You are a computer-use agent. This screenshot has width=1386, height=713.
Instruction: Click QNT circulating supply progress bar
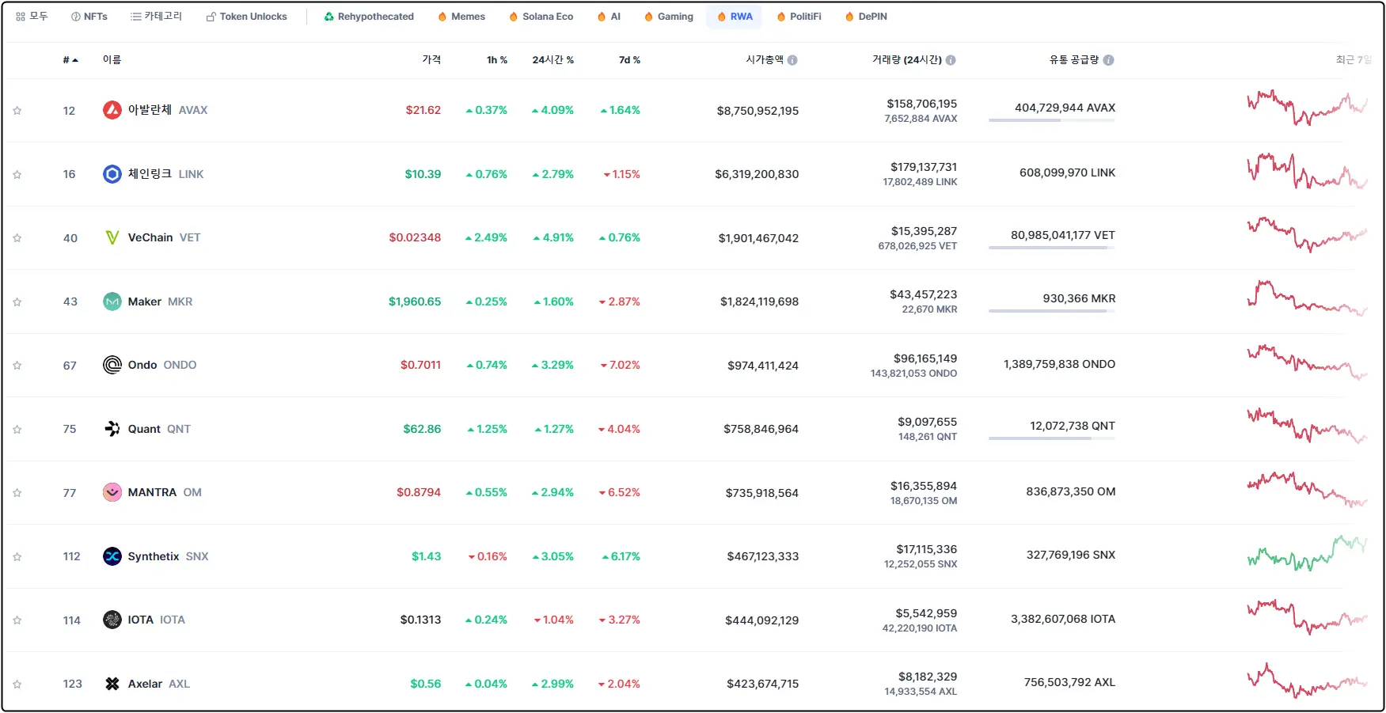(x=1052, y=438)
